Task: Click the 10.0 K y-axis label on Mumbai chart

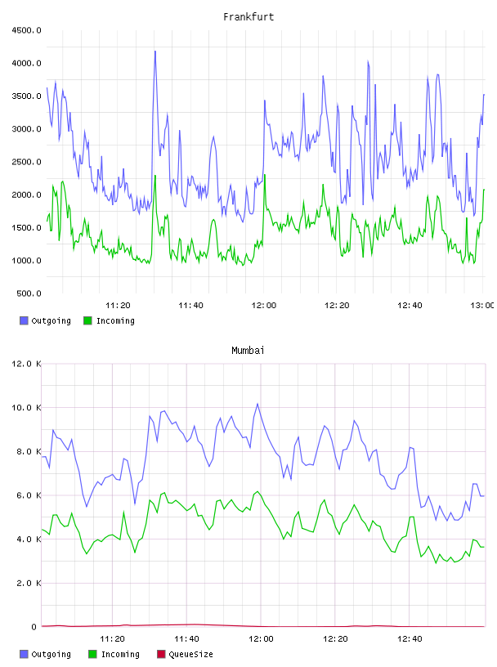Action: (27, 408)
